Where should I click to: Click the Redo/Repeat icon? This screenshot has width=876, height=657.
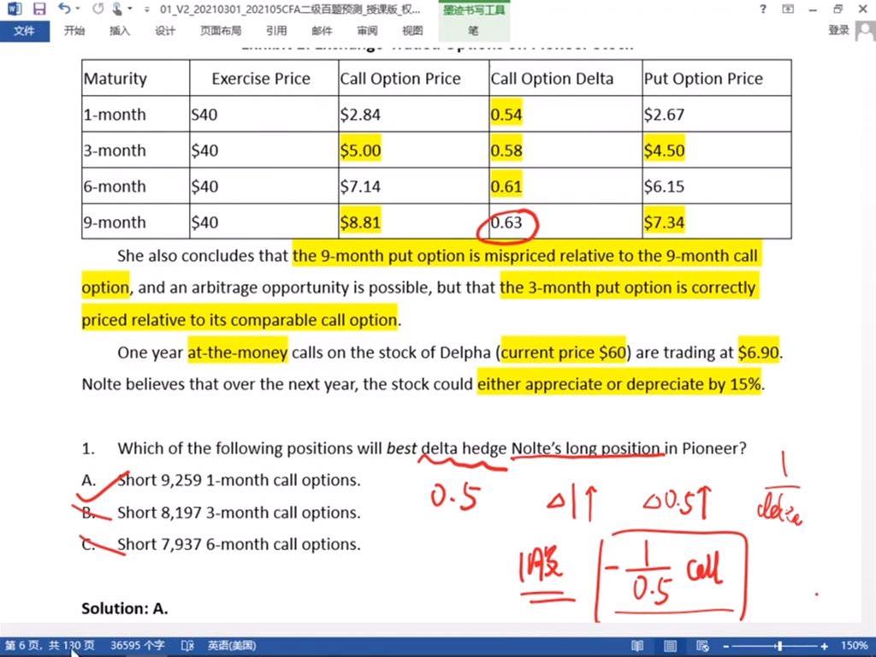[x=98, y=9]
